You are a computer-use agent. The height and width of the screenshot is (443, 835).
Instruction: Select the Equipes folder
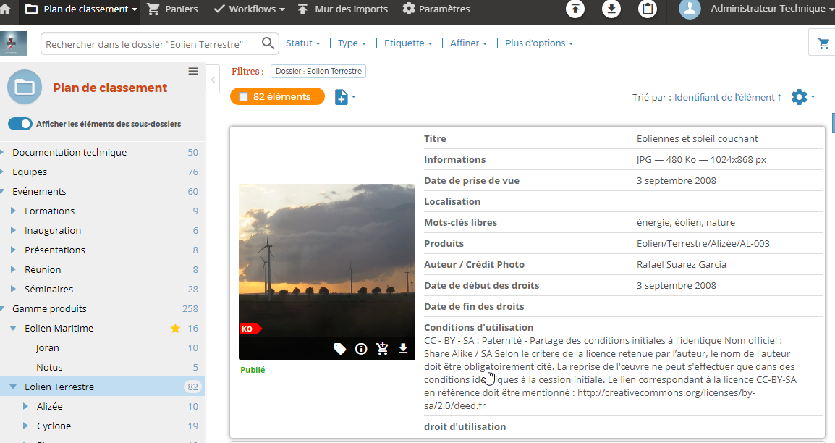[30, 172]
